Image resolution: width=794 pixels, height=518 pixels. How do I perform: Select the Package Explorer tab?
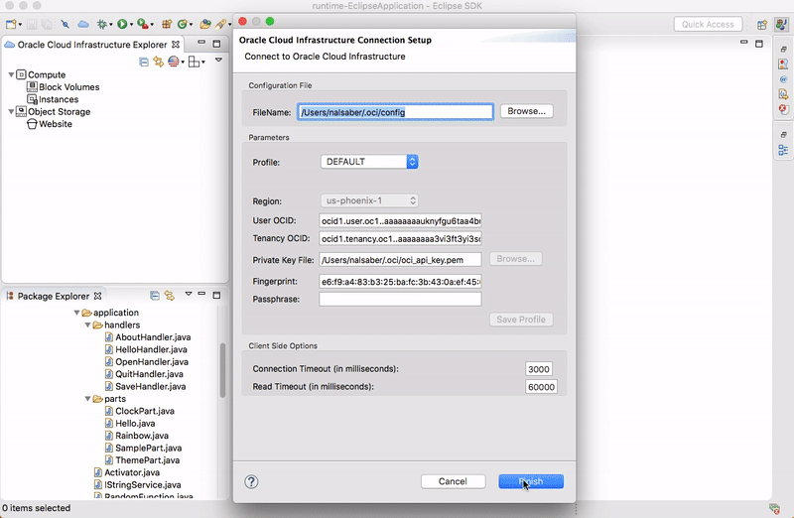(x=54, y=296)
